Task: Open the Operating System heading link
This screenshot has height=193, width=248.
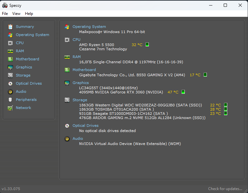Action: click(x=89, y=27)
